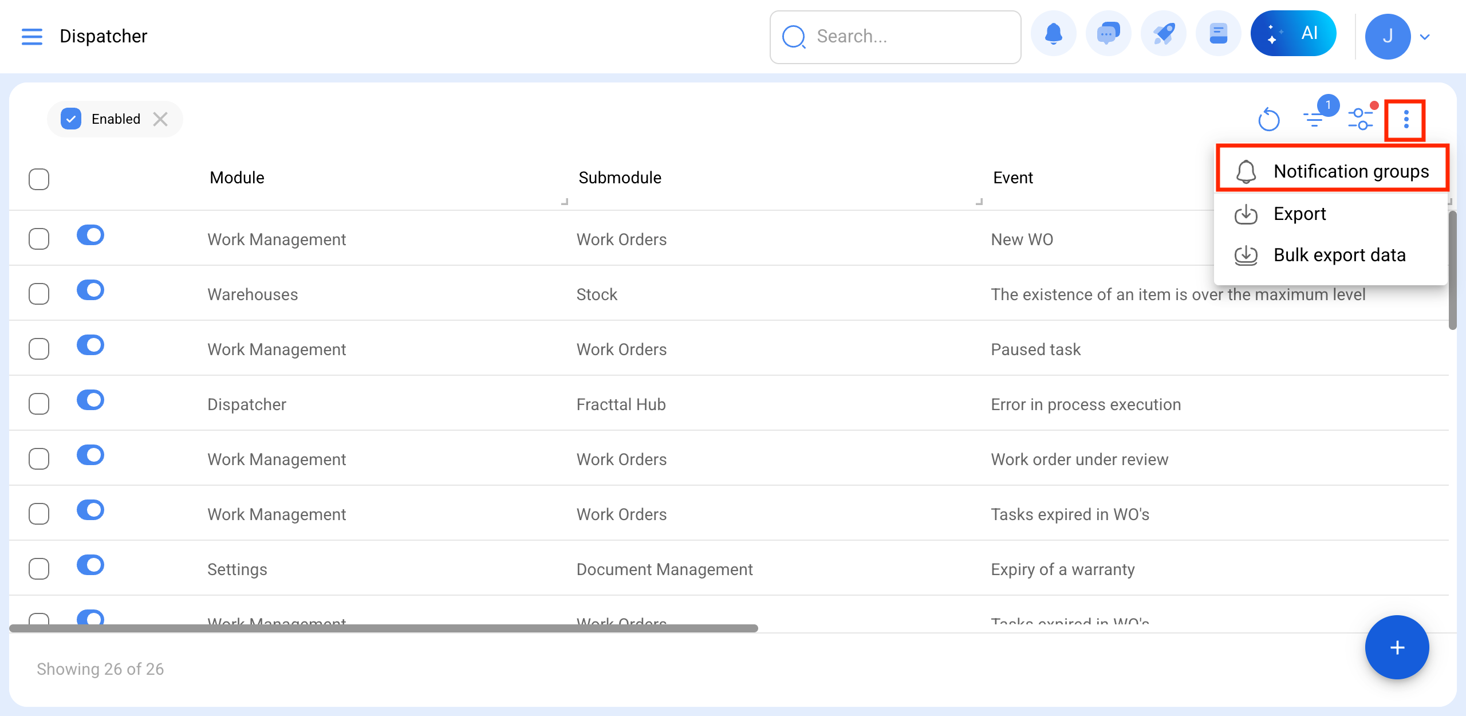This screenshot has width=1466, height=716.
Task: Select the New WO row checkbox
Action: 39,239
